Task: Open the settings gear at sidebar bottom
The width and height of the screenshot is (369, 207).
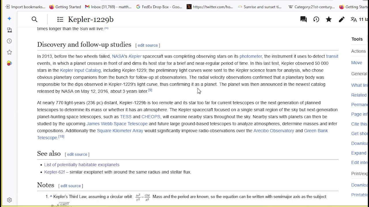Action: 9,200
